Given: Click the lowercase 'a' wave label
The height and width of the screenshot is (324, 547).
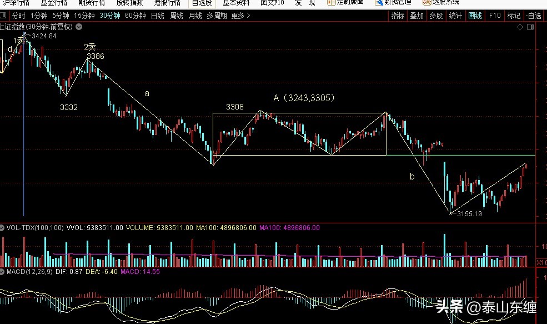Looking at the screenshot, I should tap(147, 93).
